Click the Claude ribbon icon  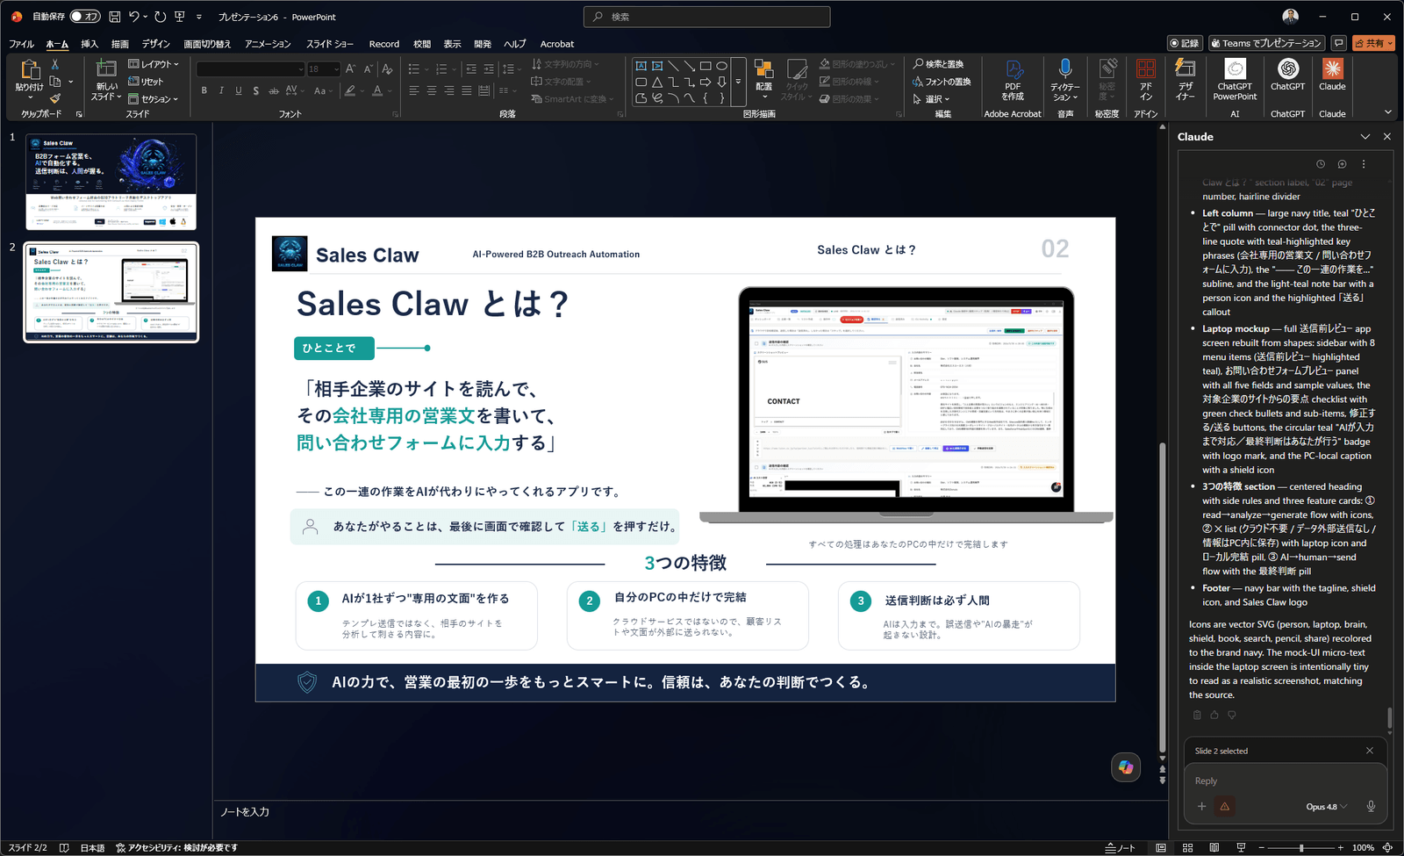[x=1332, y=68]
